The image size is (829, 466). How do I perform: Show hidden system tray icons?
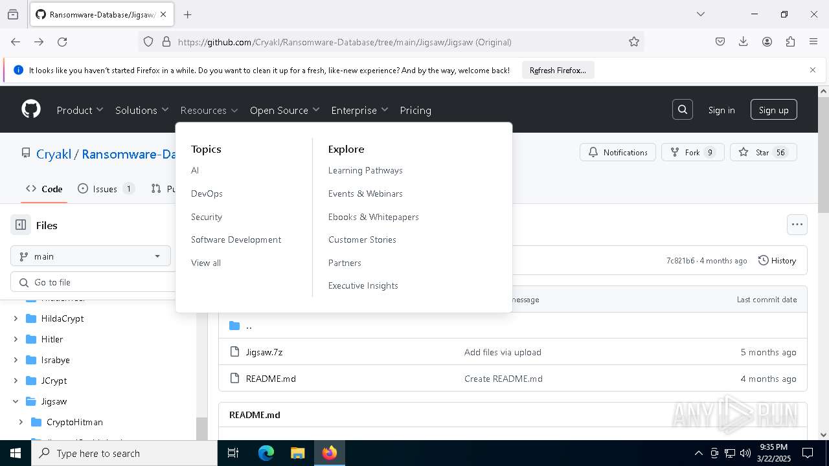click(x=698, y=453)
